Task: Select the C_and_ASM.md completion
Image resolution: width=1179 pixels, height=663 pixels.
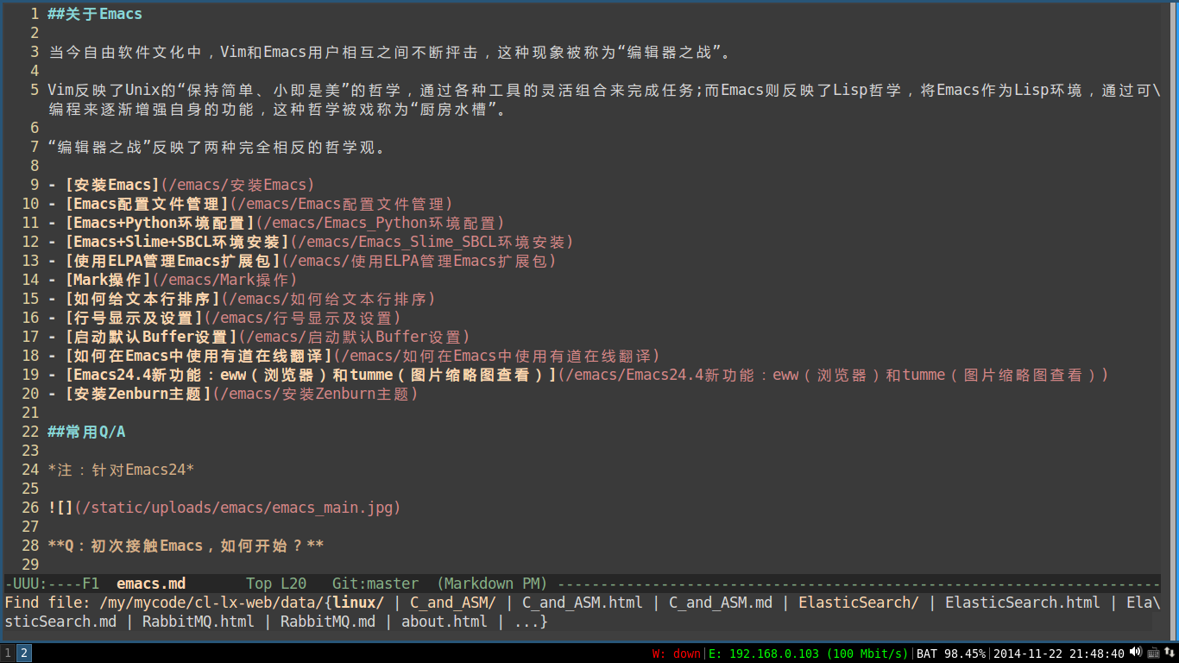Action: click(x=721, y=603)
